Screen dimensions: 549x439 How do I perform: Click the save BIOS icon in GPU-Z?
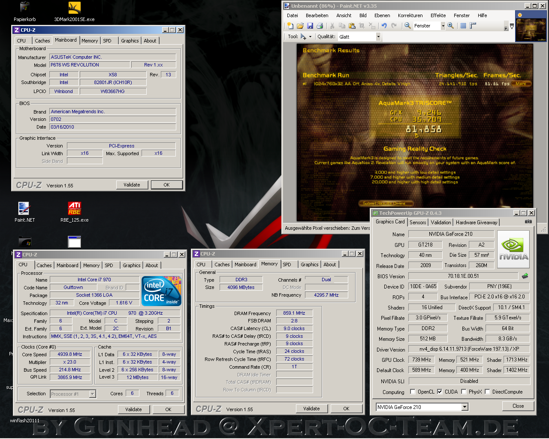(525, 276)
